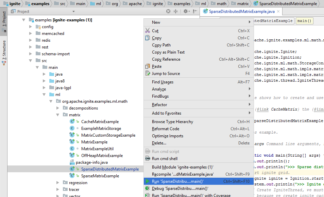The image size is (324, 197).
Task: Choose Optimize Imports
Action: (x=199, y=136)
